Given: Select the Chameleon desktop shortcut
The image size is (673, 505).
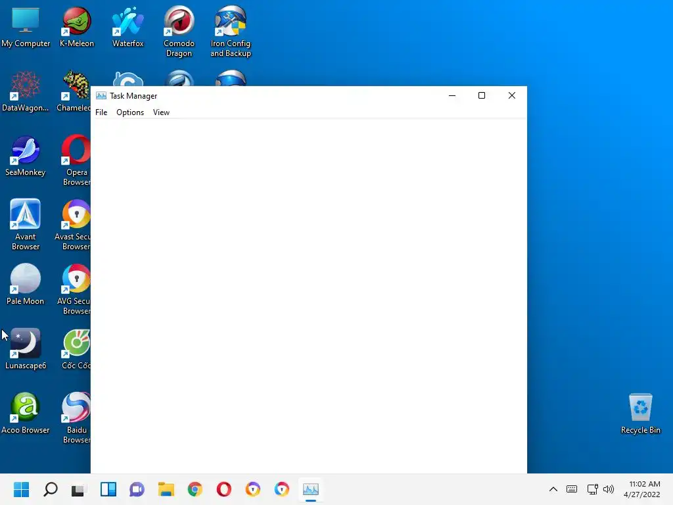Looking at the screenshot, I should coord(74,91).
